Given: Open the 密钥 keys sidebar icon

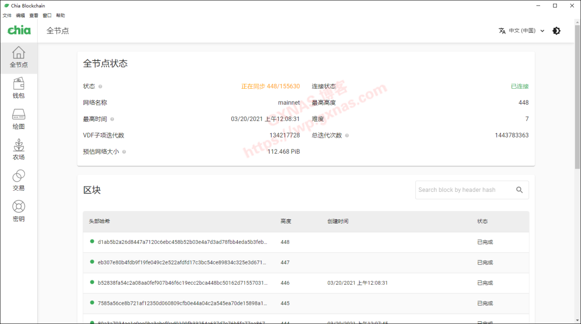Looking at the screenshot, I should click(19, 211).
